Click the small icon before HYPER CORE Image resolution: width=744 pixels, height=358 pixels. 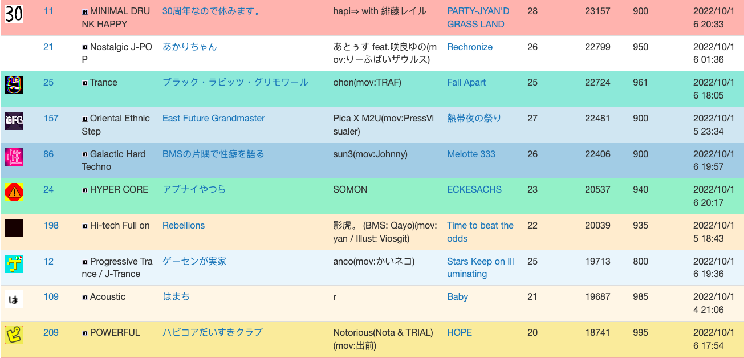(85, 190)
